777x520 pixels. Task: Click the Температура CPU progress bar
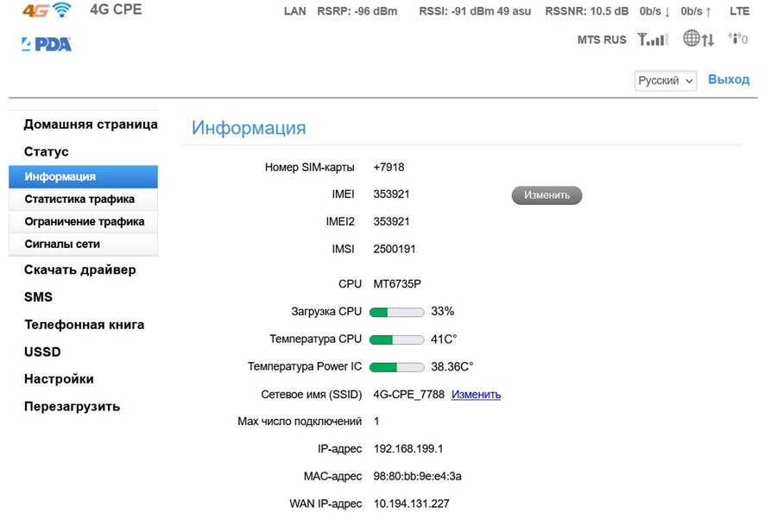(396, 340)
